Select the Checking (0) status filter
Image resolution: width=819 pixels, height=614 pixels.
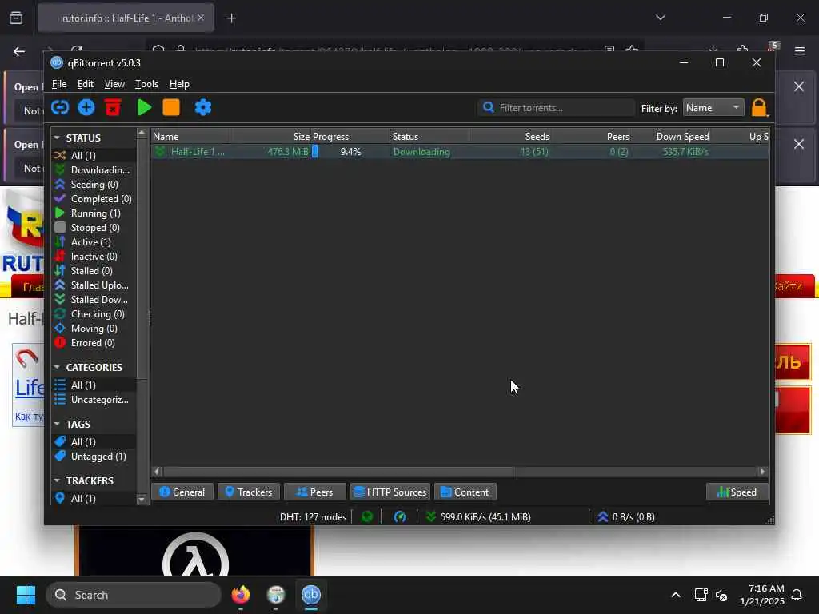[94, 313]
